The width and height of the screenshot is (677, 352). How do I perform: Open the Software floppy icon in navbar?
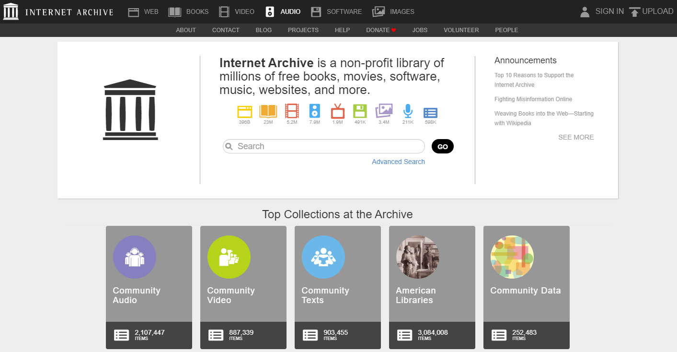click(316, 12)
